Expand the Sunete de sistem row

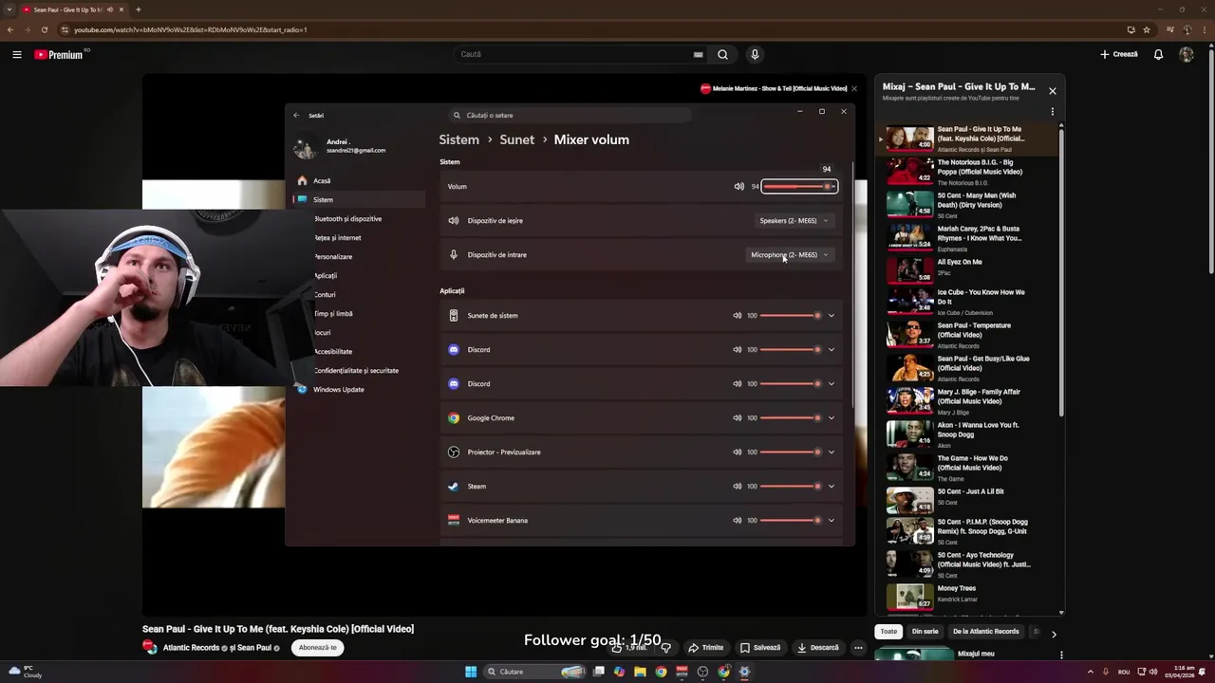832,316
